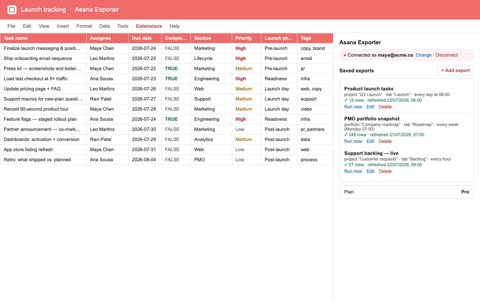Select the Tags column header
480x300 pixels.
[x=315, y=38]
